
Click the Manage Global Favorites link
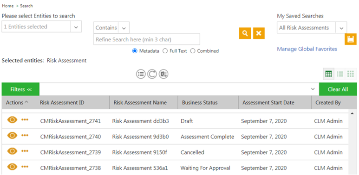[307, 49]
